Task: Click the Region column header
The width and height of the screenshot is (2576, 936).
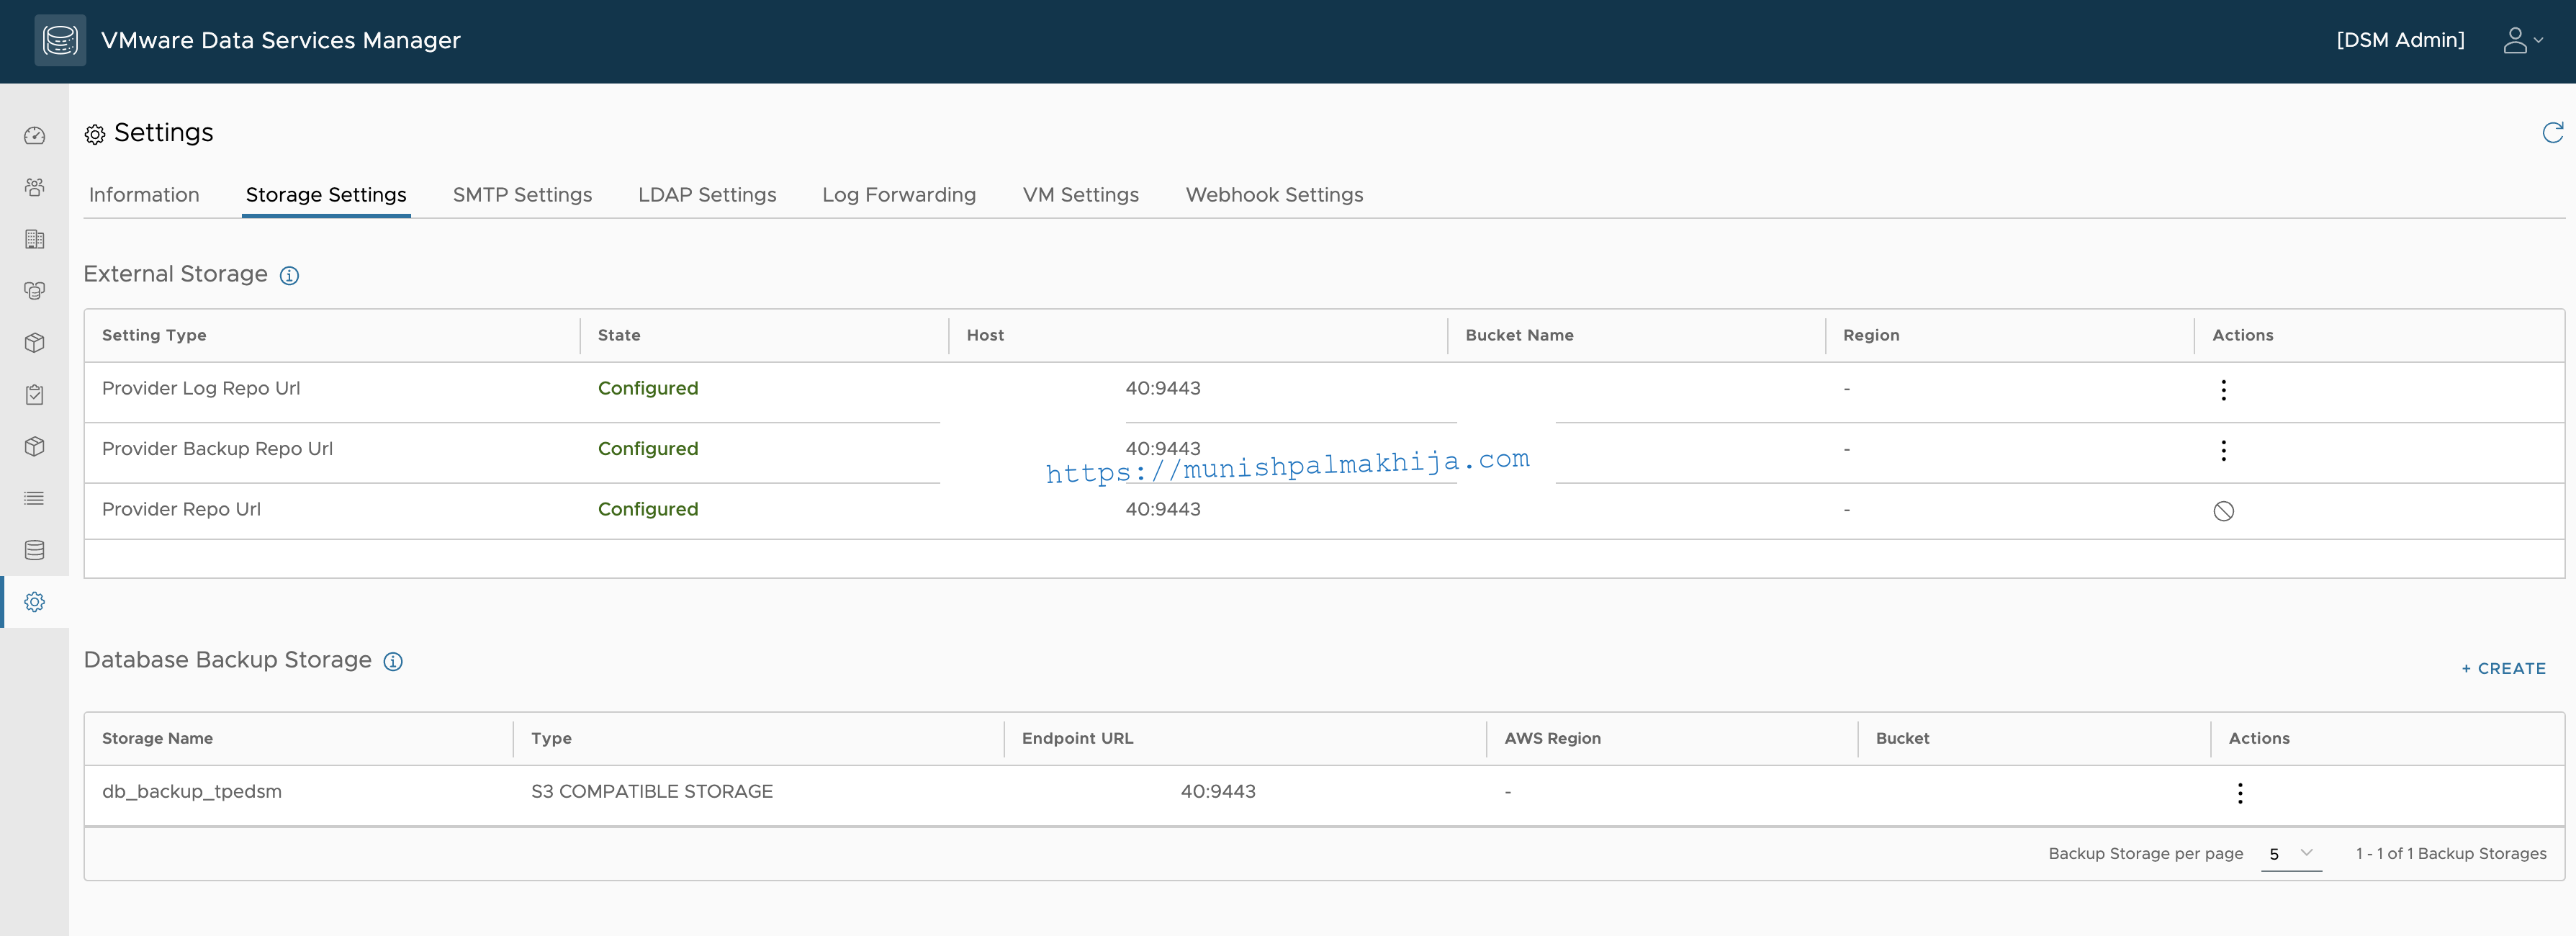Action: coord(1871,335)
